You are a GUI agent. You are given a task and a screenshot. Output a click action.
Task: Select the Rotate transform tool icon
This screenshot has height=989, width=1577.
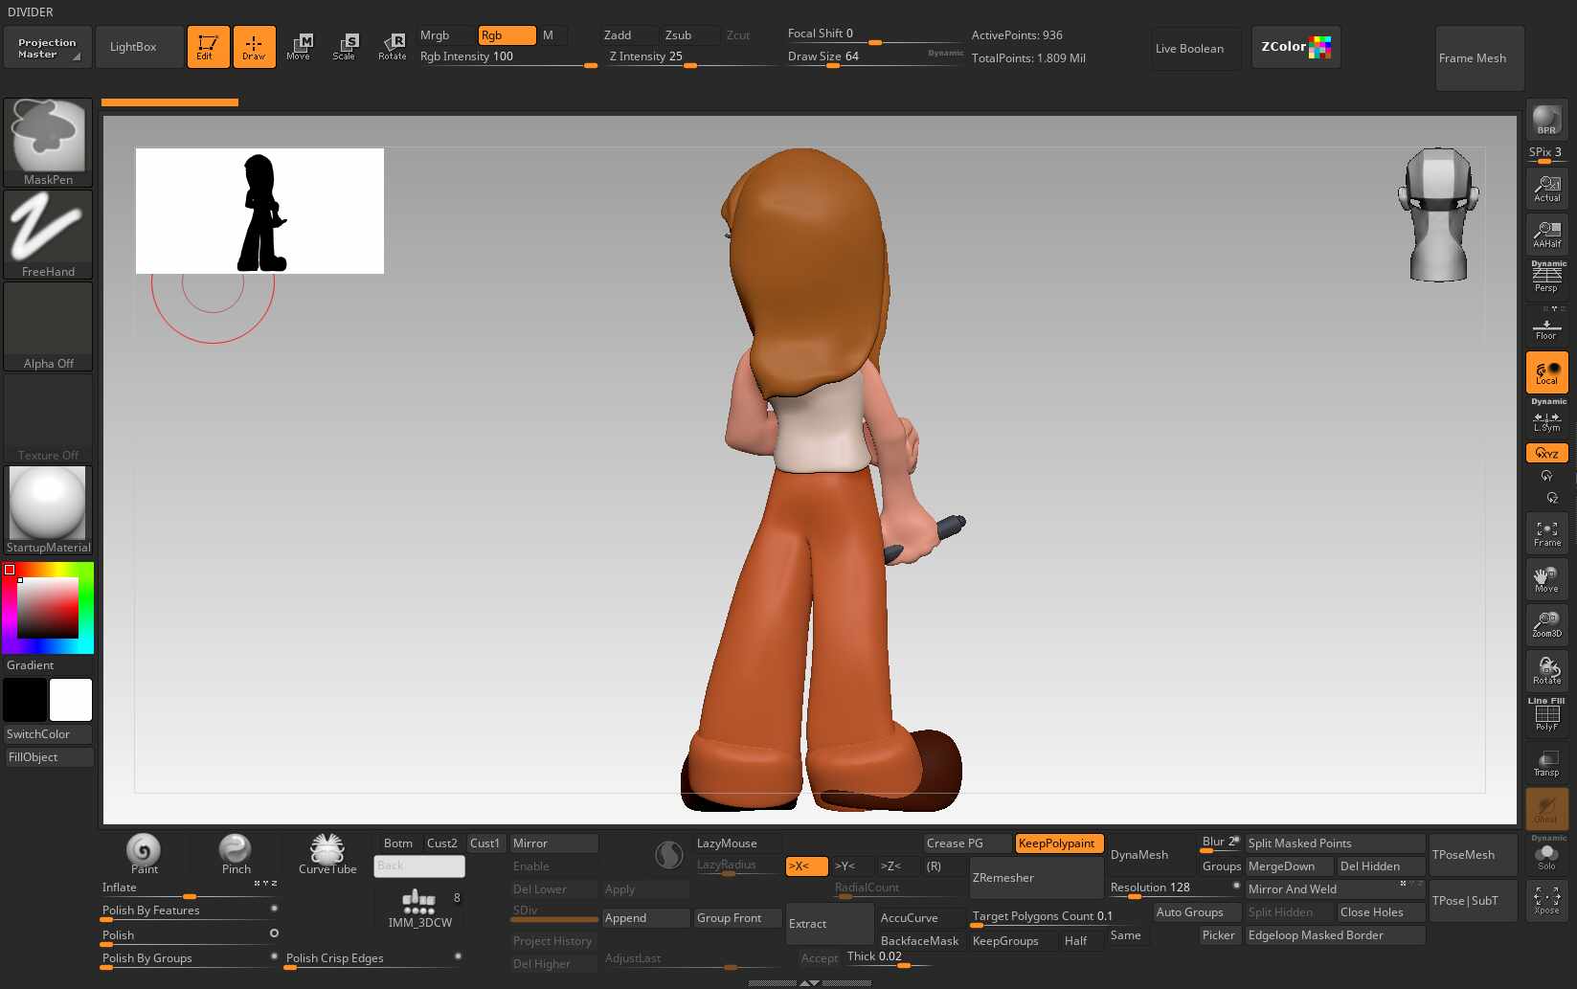[392, 47]
